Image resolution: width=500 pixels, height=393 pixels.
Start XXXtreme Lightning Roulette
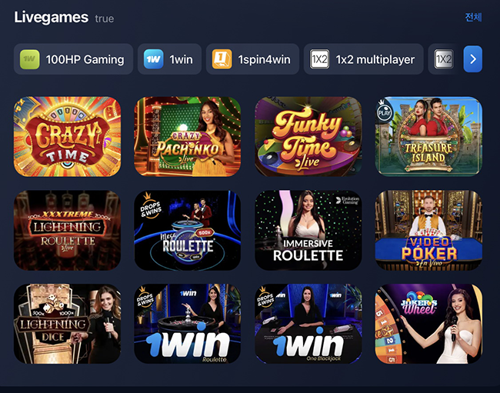point(67,231)
